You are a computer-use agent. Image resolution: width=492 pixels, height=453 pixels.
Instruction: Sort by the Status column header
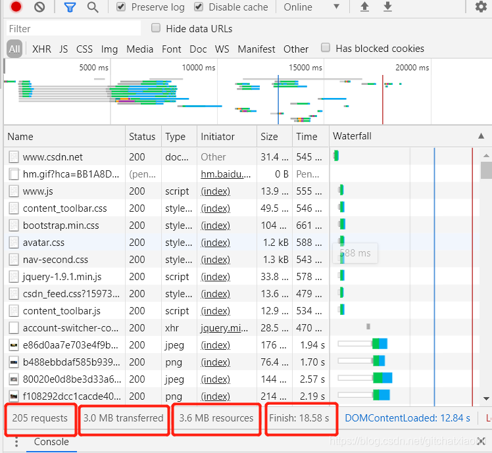coord(143,137)
